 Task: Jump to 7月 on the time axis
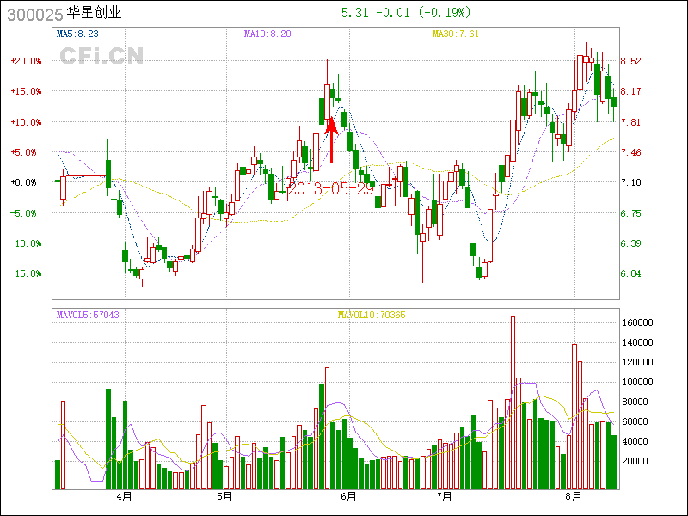444,496
